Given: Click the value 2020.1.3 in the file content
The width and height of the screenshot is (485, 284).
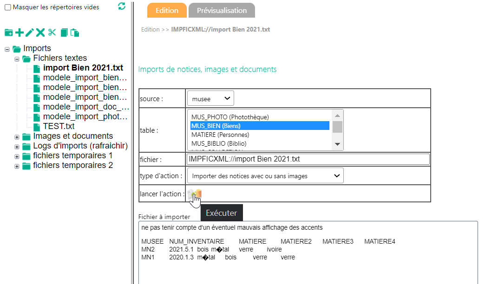Looking at the screenshot, I should coord(181,257).
